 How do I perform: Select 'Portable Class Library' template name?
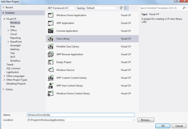coord(68,46)
